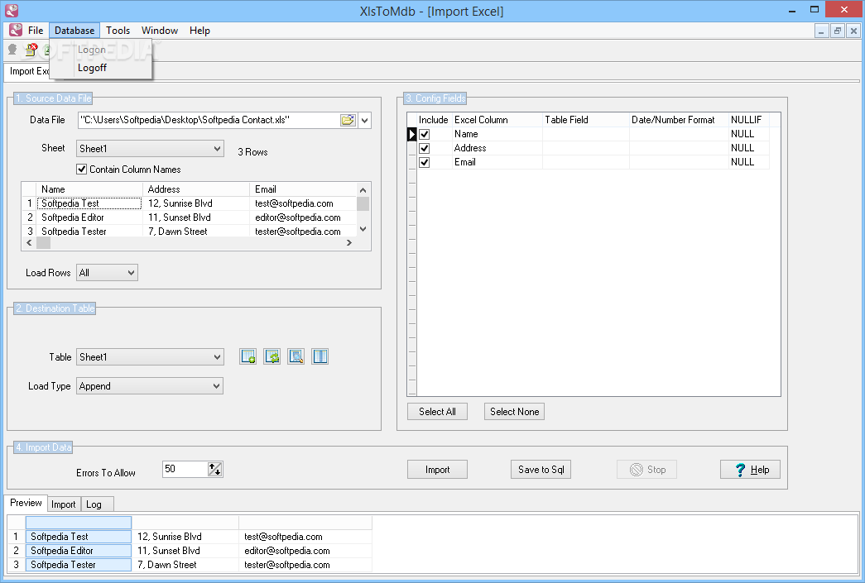This screenshot has width=865, height=583.
Task: Click source preview scroll right arrow
Action: pyautogui.click(x=349, y=243)
